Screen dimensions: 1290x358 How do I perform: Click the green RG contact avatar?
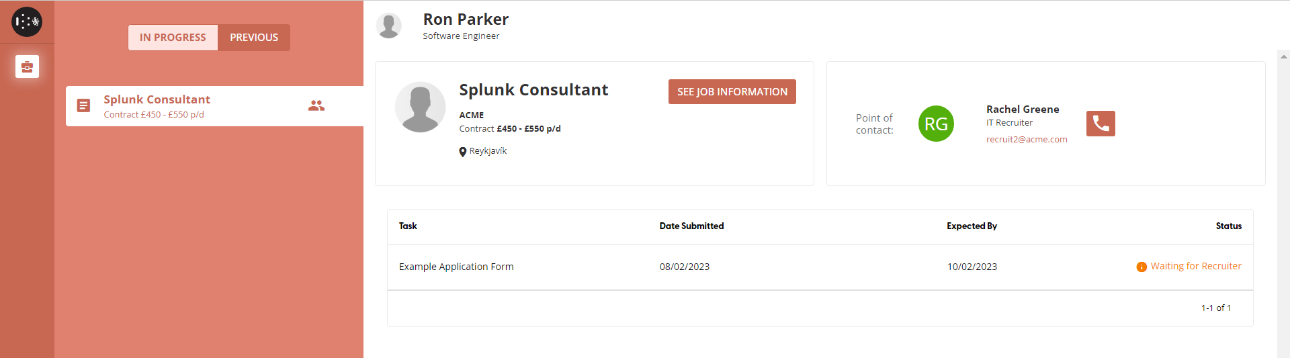pyautogui.click(x=936, y=124)
